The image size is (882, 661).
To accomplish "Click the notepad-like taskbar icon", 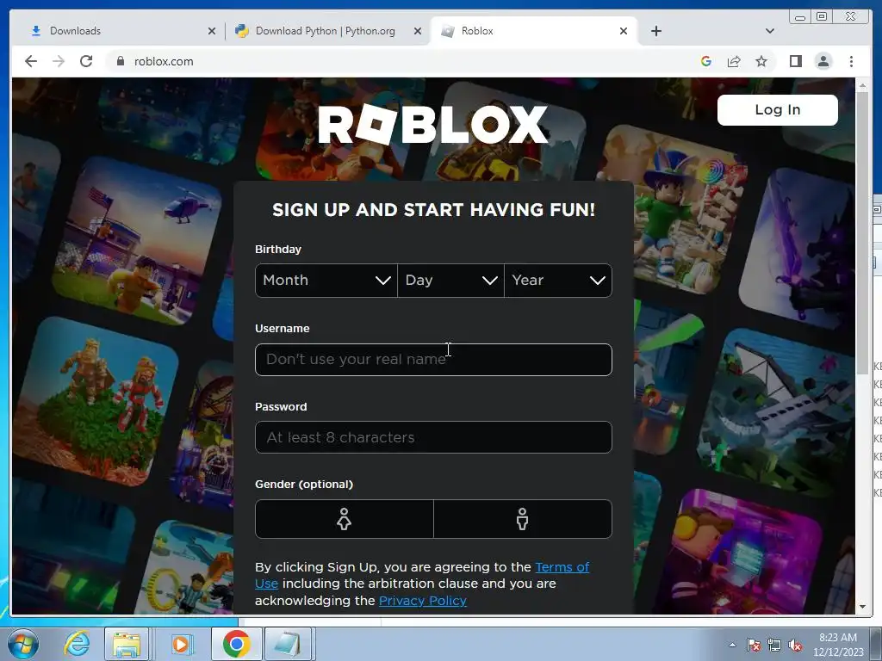I will 288,644.
